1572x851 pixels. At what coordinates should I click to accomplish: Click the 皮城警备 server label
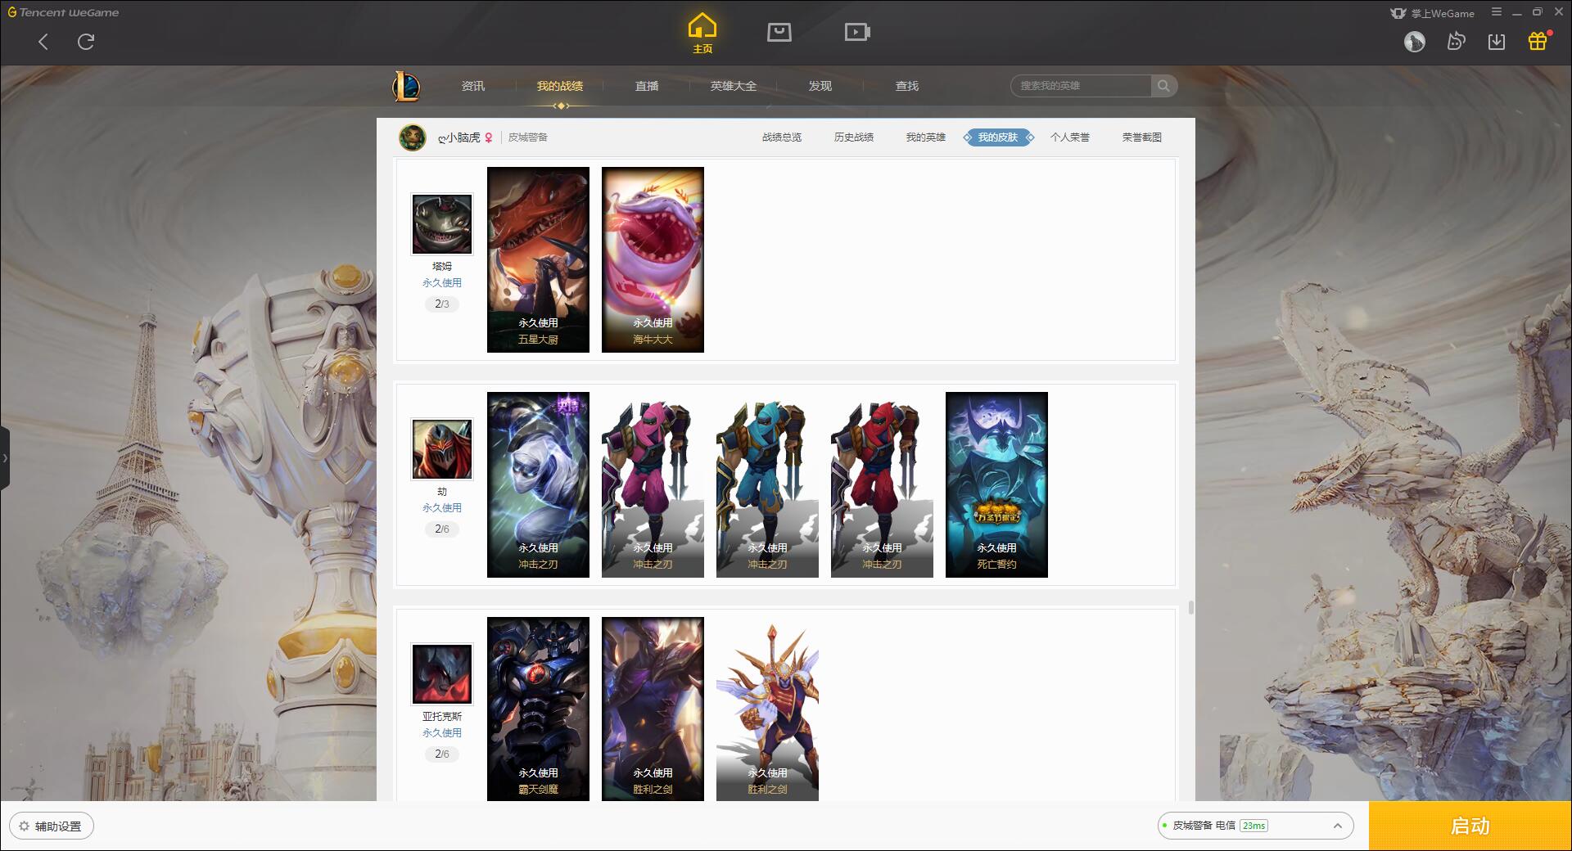click(528, 137)
